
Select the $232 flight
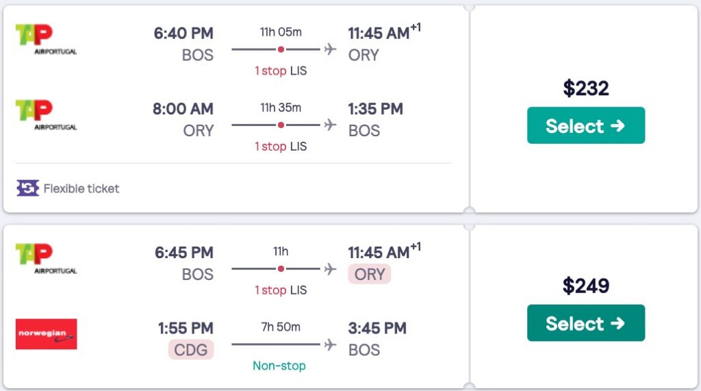pos(585,125)
